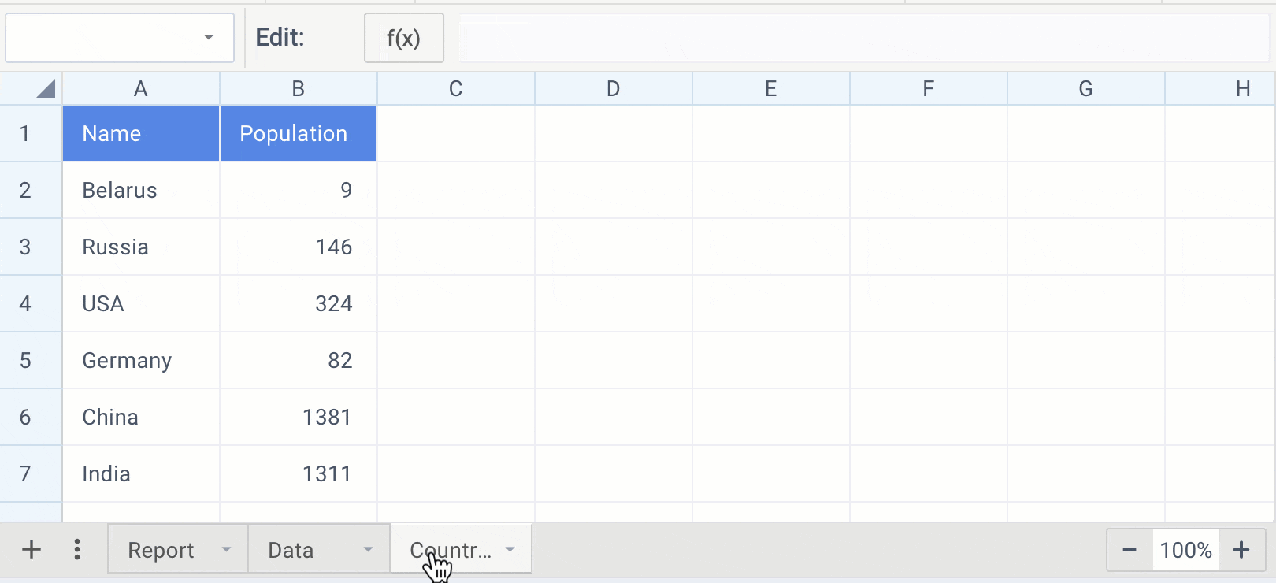Open the Report tab dropdown arrow
The image size is (1276, 583).
(227, 549)
